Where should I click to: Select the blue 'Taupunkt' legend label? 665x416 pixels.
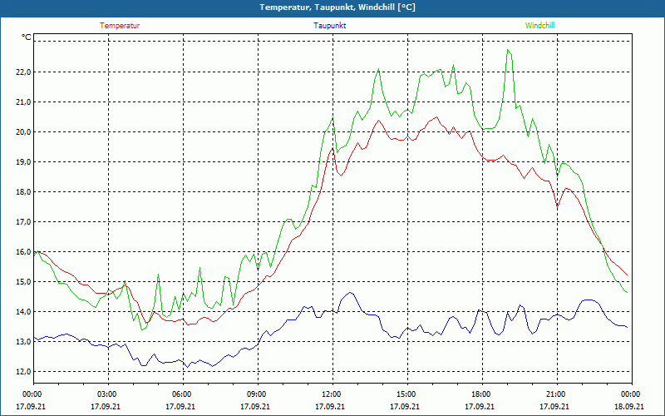(329, 26)
